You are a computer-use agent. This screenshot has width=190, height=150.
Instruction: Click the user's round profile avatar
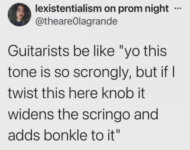point(20,15)
